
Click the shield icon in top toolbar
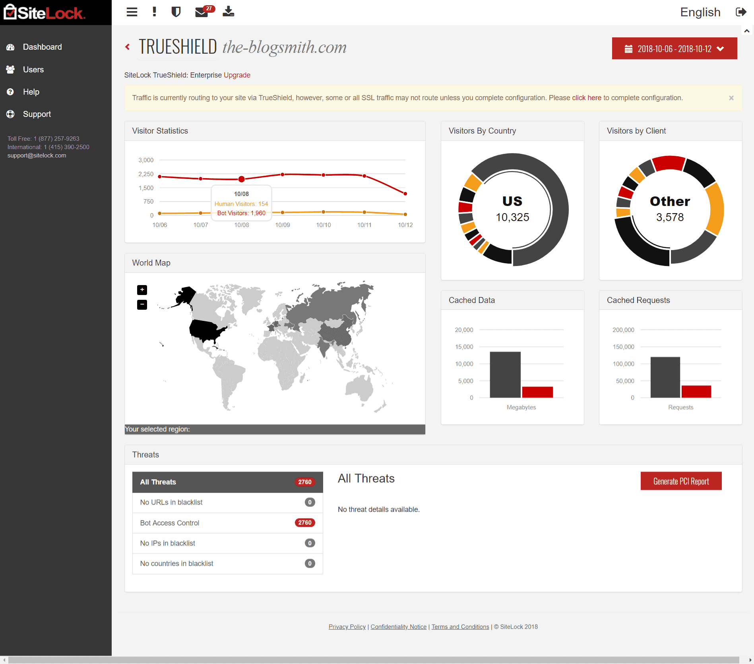[176, 12]
